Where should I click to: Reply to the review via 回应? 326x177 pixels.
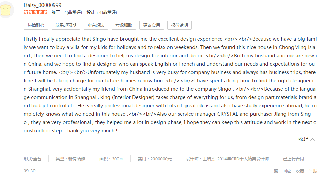(287, 171)
